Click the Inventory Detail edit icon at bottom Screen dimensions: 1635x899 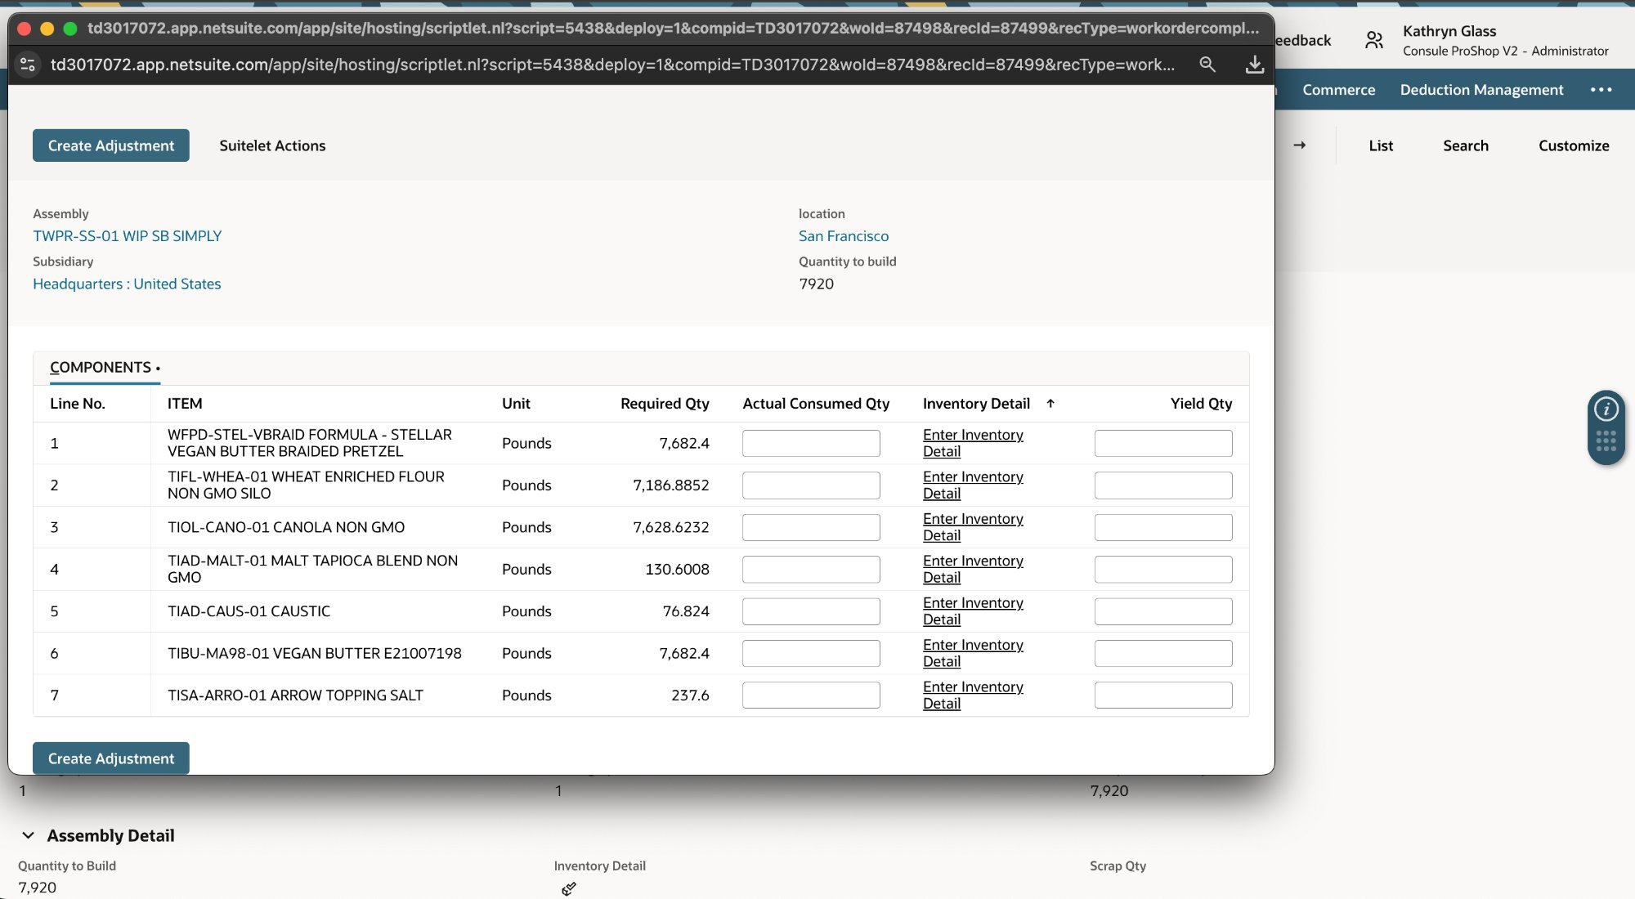click(x=569, y=888)
